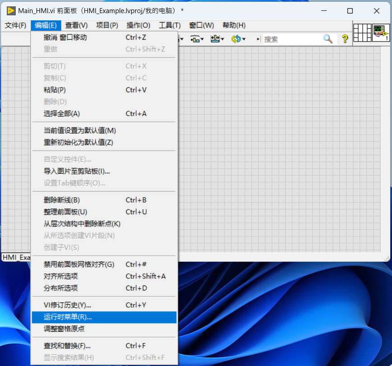Click the small arrow before search box
The height and width of the screenshot is (366, 392).
coord(258,39)
